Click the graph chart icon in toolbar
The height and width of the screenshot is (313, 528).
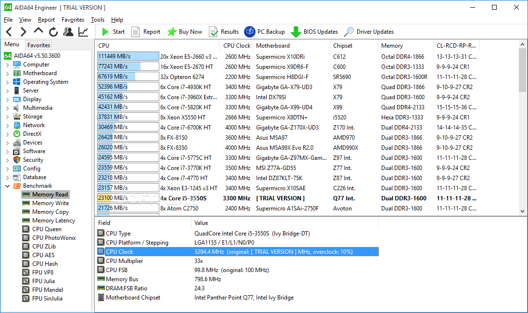tap(83, 32)
